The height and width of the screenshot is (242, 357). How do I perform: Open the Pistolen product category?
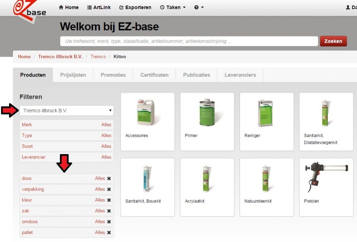click(x=326, y=187)
